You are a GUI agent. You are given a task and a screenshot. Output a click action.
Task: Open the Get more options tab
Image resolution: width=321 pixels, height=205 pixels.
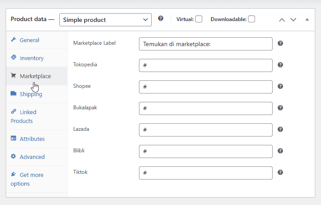[37, 179]
